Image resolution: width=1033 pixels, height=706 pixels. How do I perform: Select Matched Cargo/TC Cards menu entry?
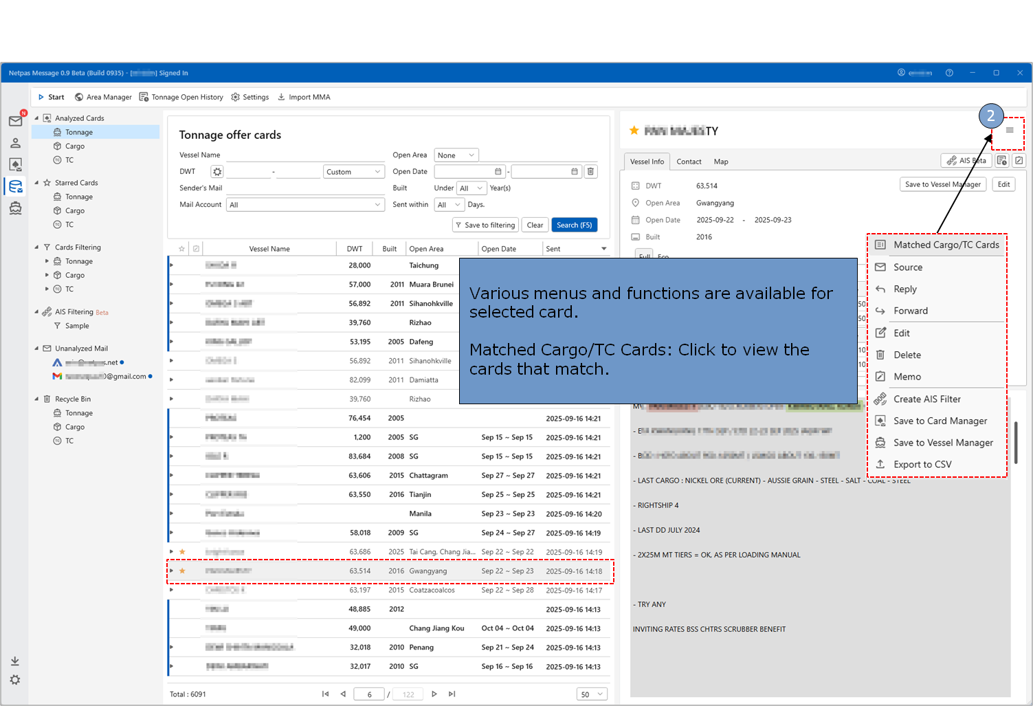pyautogui.click(x=946, y=245)
